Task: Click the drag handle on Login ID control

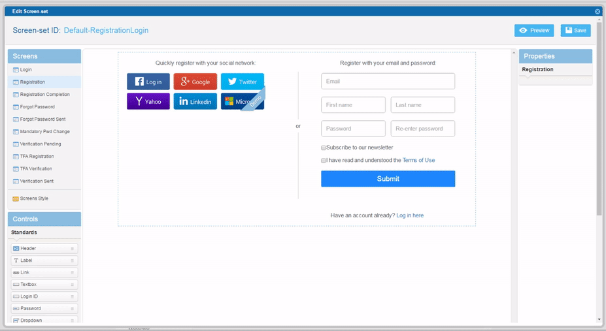Action: coord(73,296)
